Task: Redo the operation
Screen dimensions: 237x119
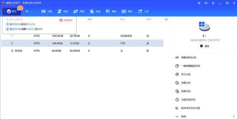Action: click(31, 11)
